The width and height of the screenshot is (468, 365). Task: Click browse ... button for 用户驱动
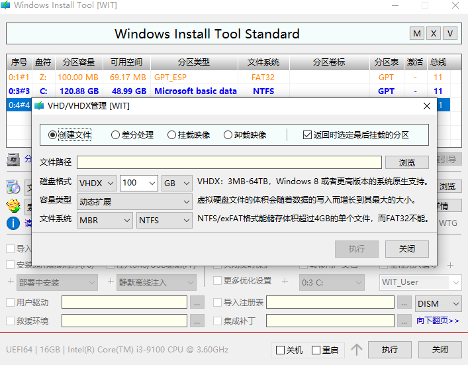[197, 302]
